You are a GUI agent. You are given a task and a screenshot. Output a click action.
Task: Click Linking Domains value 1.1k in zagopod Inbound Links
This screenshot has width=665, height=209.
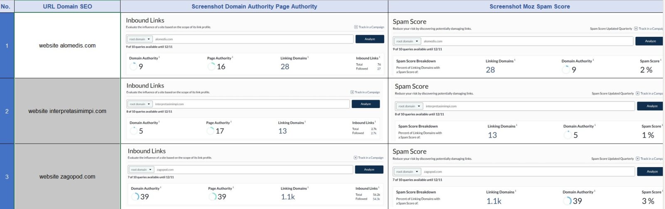point(288,197)
